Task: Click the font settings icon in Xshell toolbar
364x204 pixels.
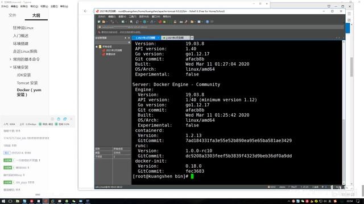Action: click(x=152, y=22)
